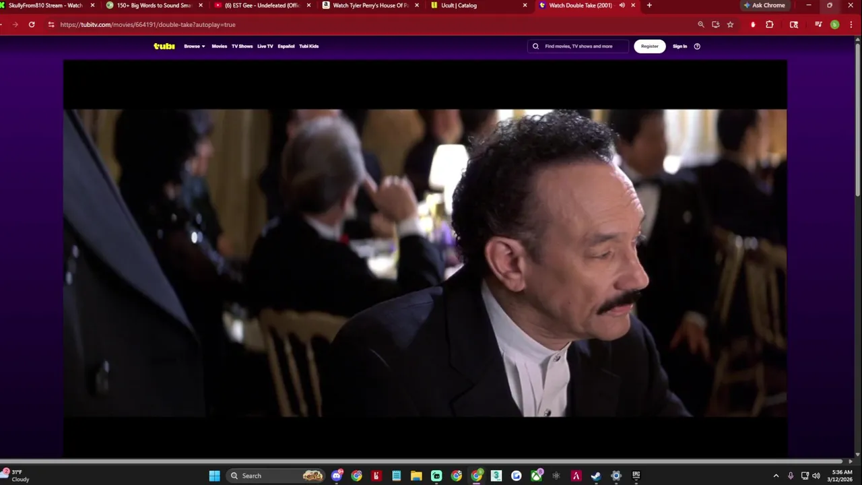Open the Chrome extensions puzzle menu
This screenshot has height=485, width=862.
point(770,24)
